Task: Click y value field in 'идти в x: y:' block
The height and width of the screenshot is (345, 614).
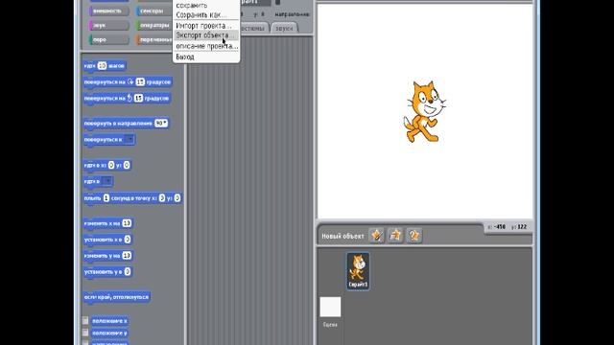Action: (x=127, y=165)
